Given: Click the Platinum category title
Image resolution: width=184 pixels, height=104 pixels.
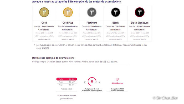Looking at the screenshot, I should tap(92, 23).
